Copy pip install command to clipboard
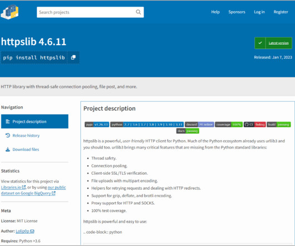Screen dimensions: 295x246 [x=73, y=57]
